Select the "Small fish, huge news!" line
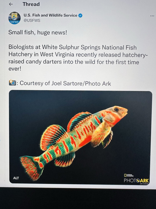Image resolution: width=156 pixels, height=209 pixels. point(38,32)
